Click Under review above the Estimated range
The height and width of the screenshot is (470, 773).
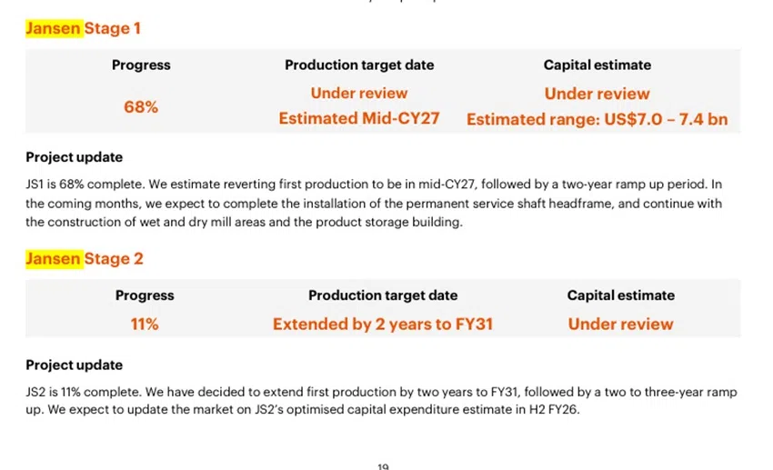[597, 94]
